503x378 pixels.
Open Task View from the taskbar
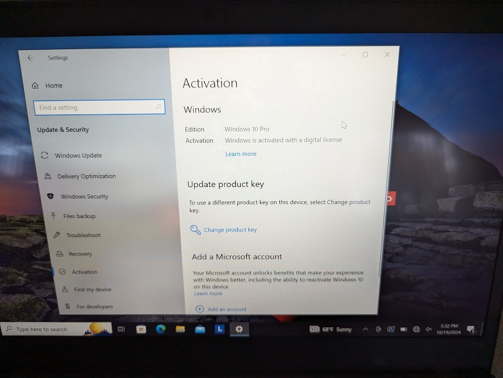(121, 329)
